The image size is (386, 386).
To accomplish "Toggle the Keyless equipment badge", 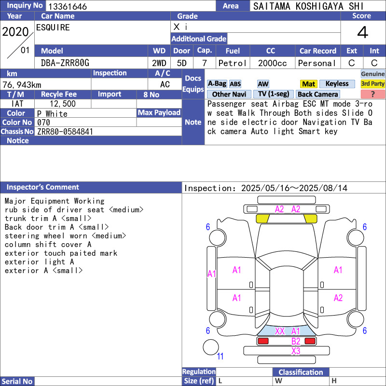I will tap(337, 84).
